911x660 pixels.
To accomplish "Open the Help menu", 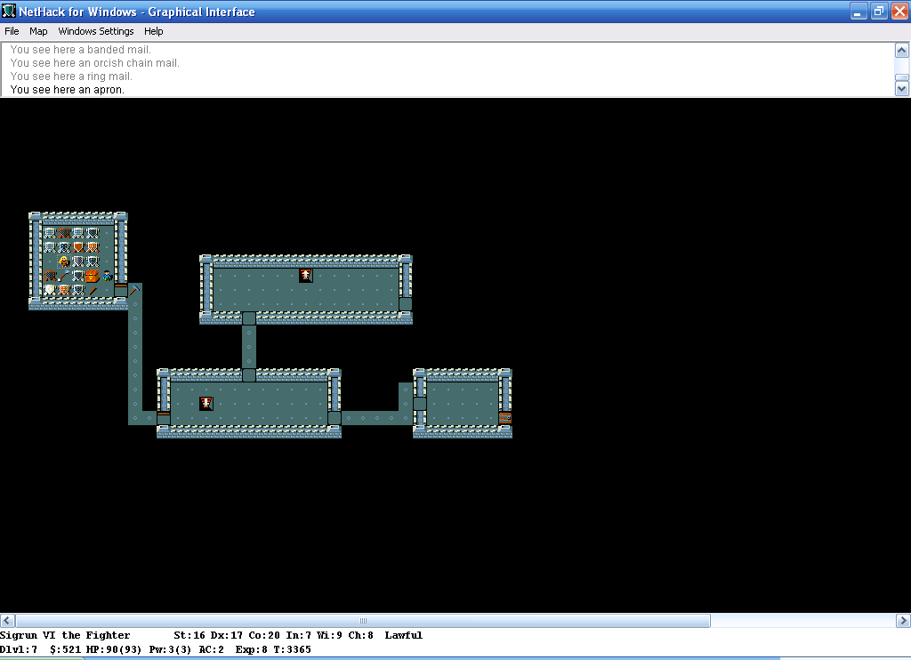I will point(153,31).
